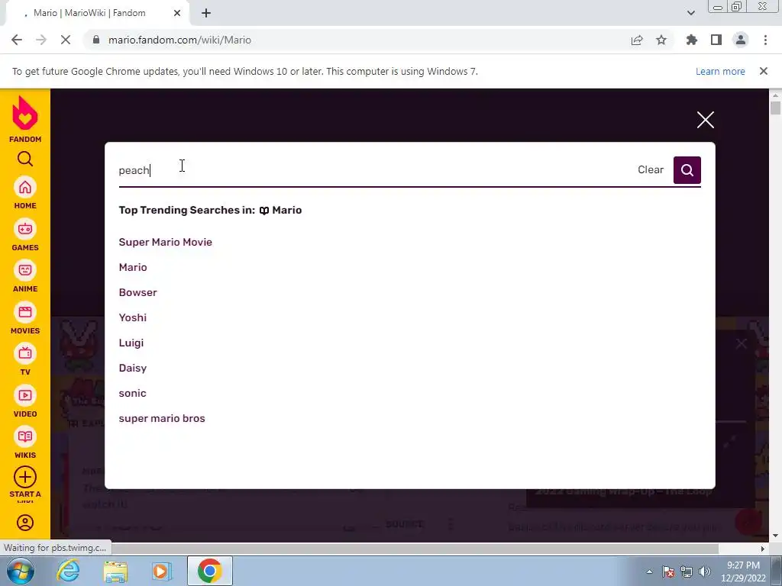The image size is (782, 586).
Task: Go forward with the browser forward arrow
Action: tap(41, 40)
